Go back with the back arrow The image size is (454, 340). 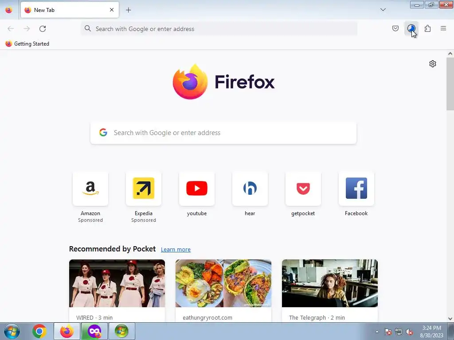coord(11,29)
